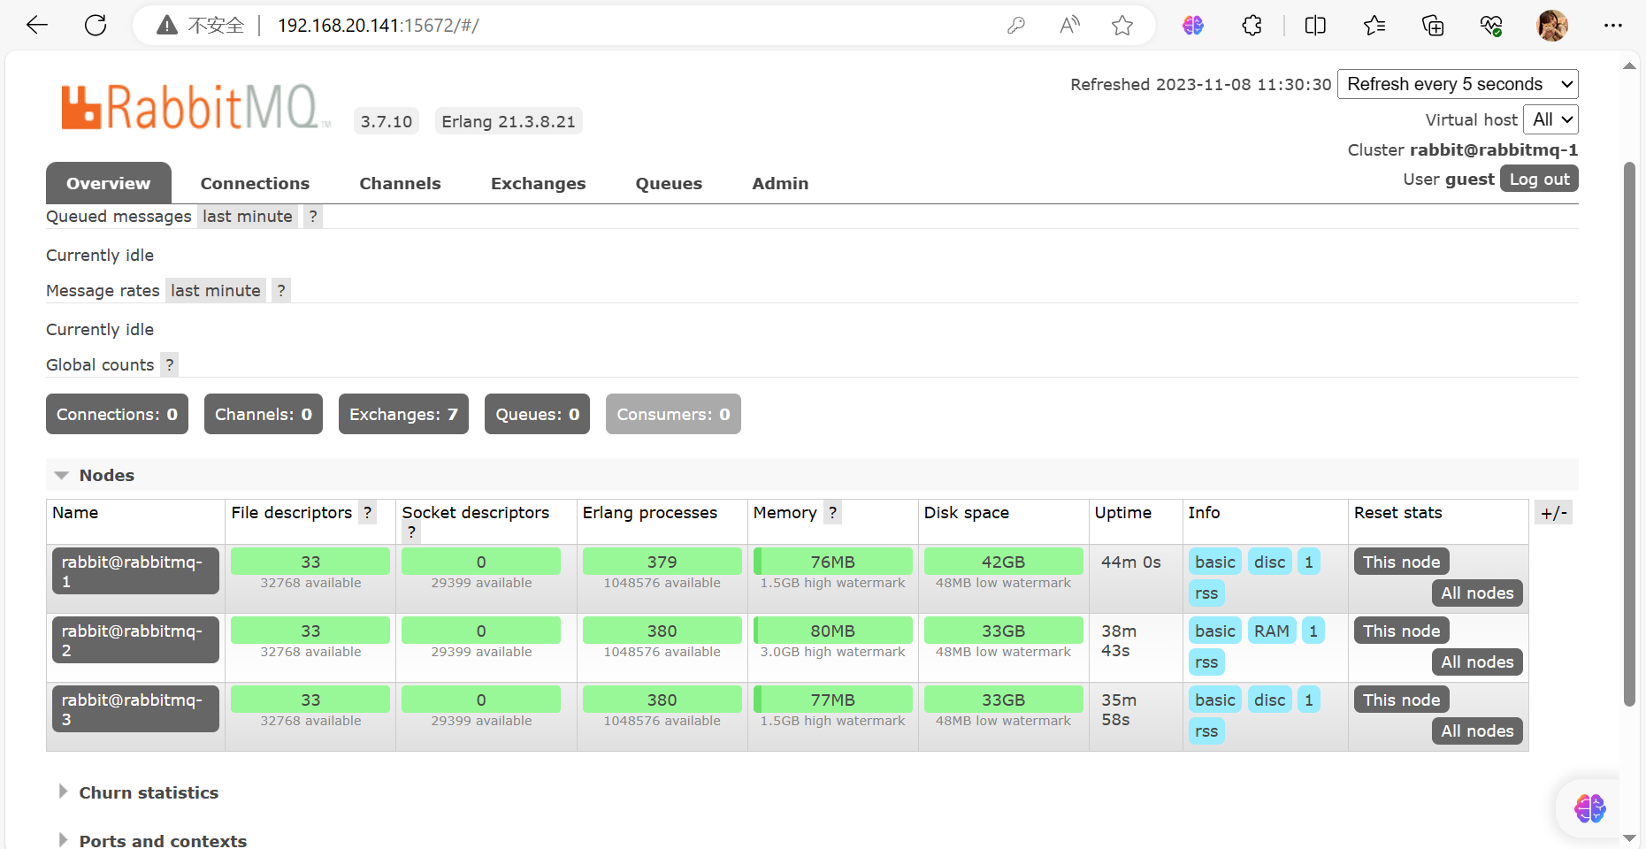The image size is (1646, 849).
Task: Reload the page with refresh icon
Action: [x=96, y=25]
